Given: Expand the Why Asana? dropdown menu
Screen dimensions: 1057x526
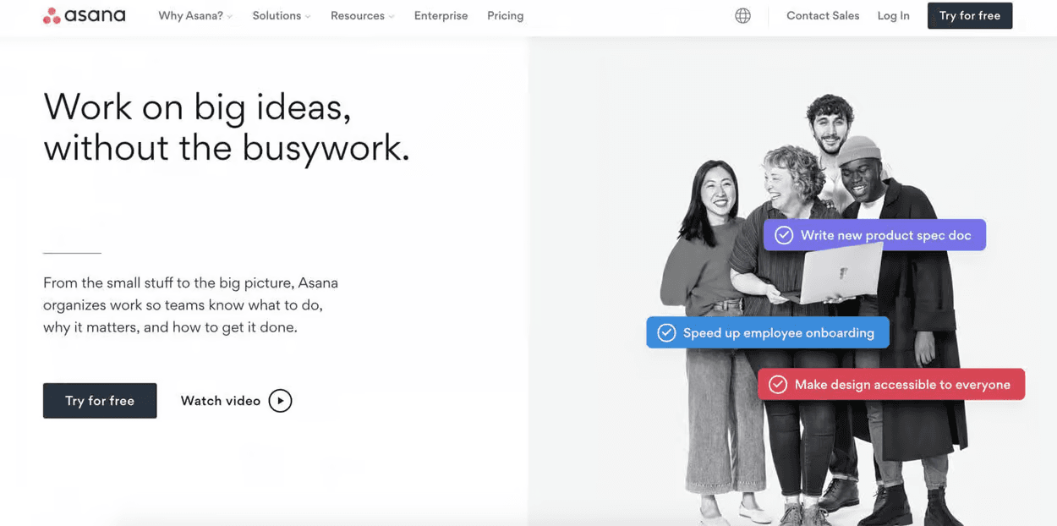Looking at the screenshot, I should (194, 16).
